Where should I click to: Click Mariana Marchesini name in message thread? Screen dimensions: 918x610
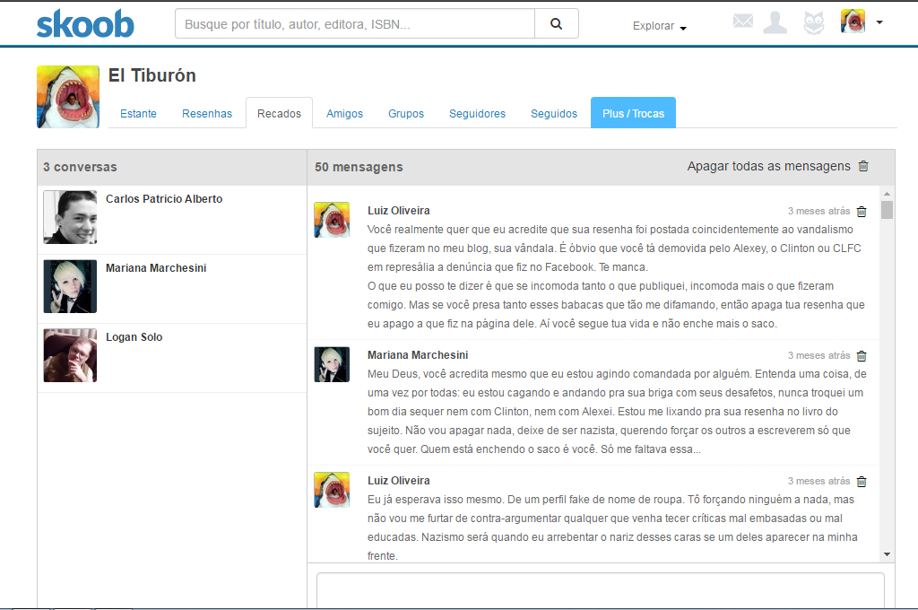(418, 355)
